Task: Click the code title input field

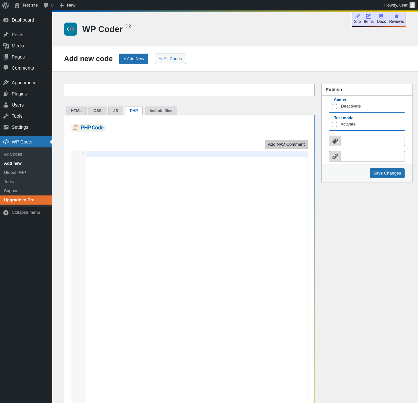Action: coord(189,90)
